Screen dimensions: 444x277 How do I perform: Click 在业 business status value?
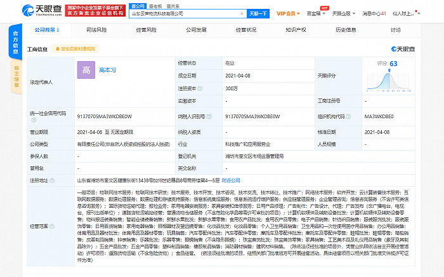point(230,64)
